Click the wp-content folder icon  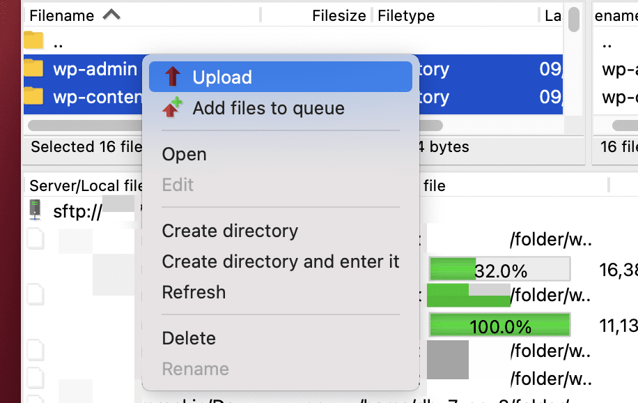pos(33,96)
